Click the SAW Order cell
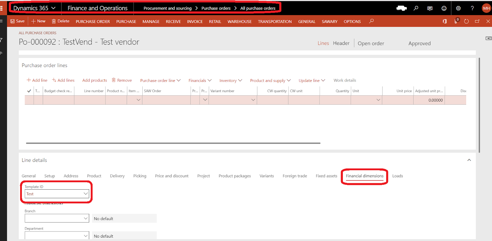The width and height of the screenshot is (492, 241). (166, 100)
